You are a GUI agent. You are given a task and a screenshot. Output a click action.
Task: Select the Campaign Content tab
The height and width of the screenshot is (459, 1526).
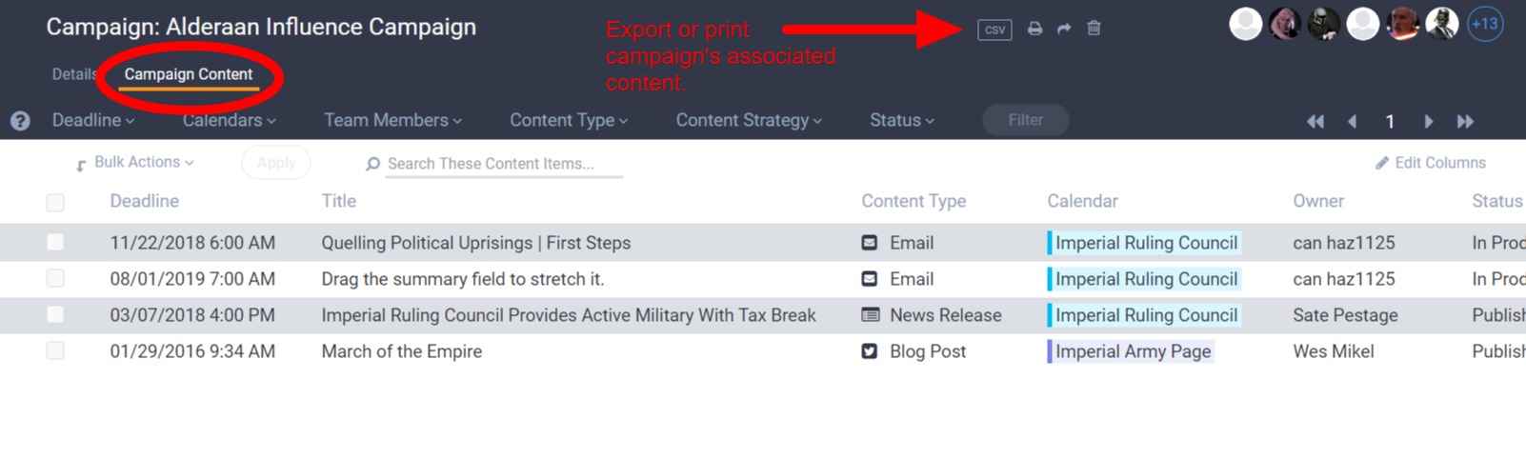pos(189,74)
